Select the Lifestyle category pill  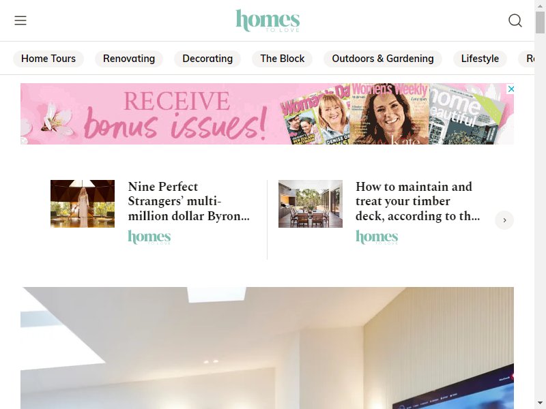pos(480,59)
